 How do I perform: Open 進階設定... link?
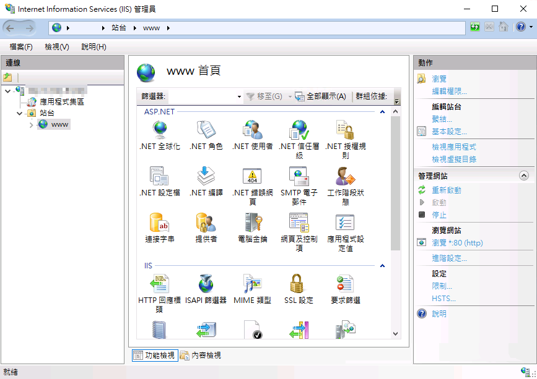(449, 258)
